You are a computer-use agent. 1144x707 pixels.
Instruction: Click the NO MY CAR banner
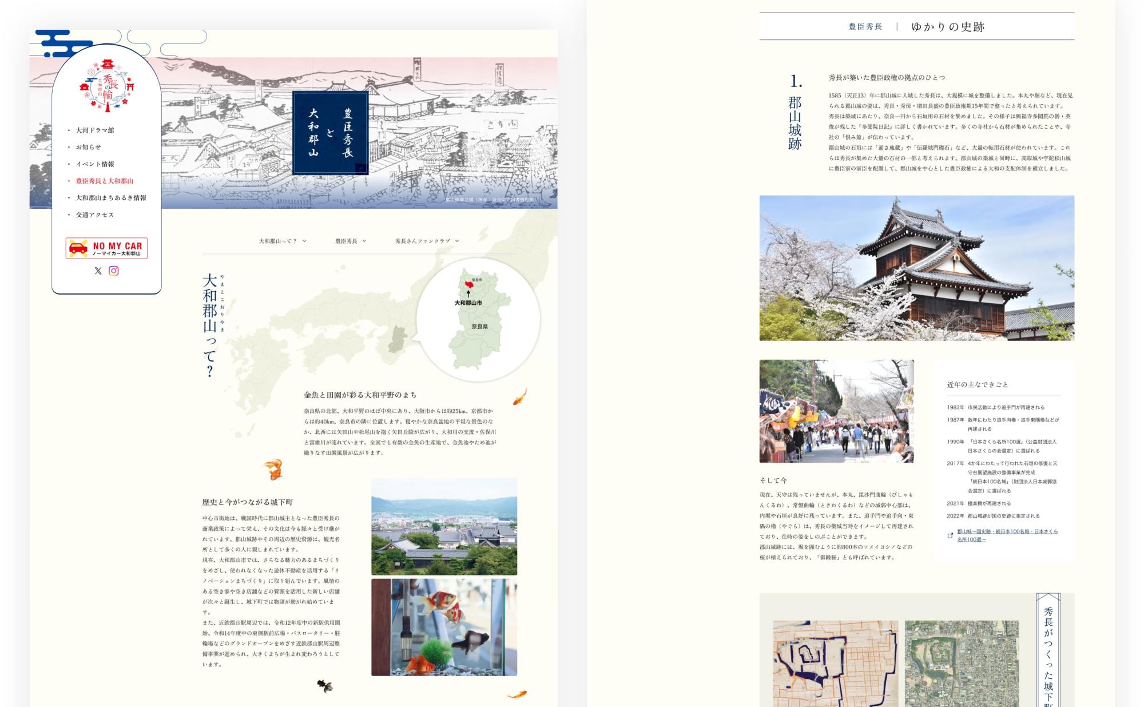pyautogui.click(x=106, y=248)
